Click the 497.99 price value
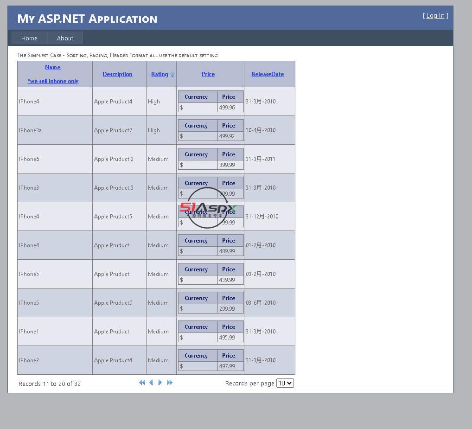 [227, 366]
